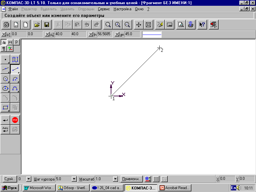Create new 3D part icon
The width and height of the screenshot is (256, 192).
pyautogui.click(x=6, y=25)
